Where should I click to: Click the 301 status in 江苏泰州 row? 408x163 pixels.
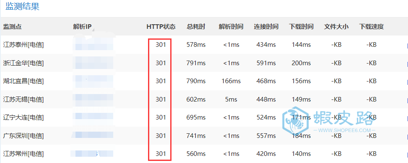(161, 45)
